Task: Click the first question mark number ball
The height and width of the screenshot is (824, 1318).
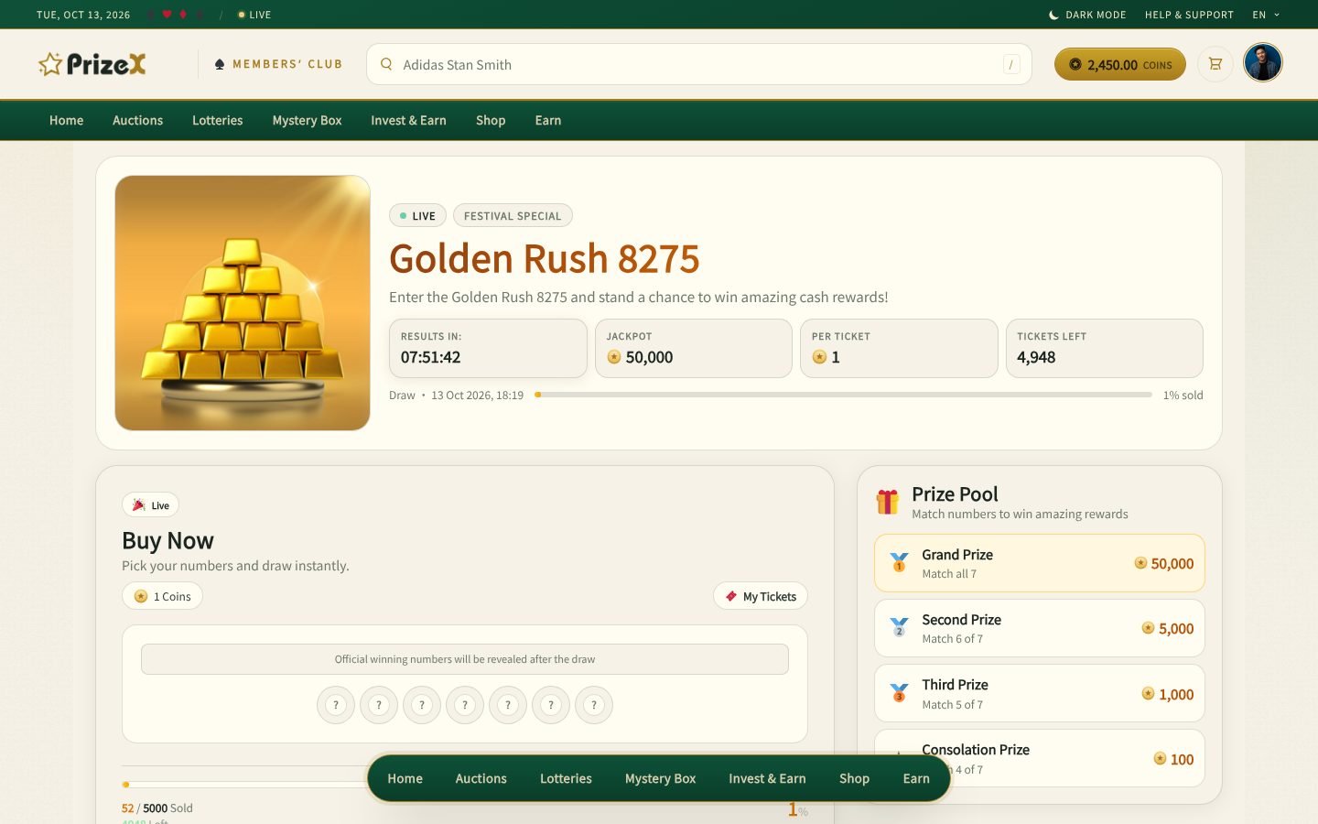Action: tap(336, 705)
